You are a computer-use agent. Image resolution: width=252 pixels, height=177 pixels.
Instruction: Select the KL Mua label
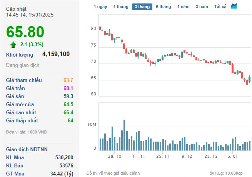15,157
